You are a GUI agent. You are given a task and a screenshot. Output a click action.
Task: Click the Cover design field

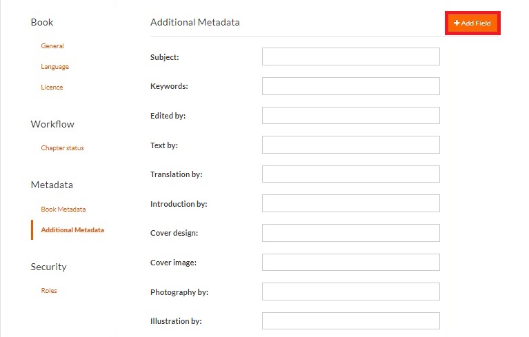coord(350,233)
